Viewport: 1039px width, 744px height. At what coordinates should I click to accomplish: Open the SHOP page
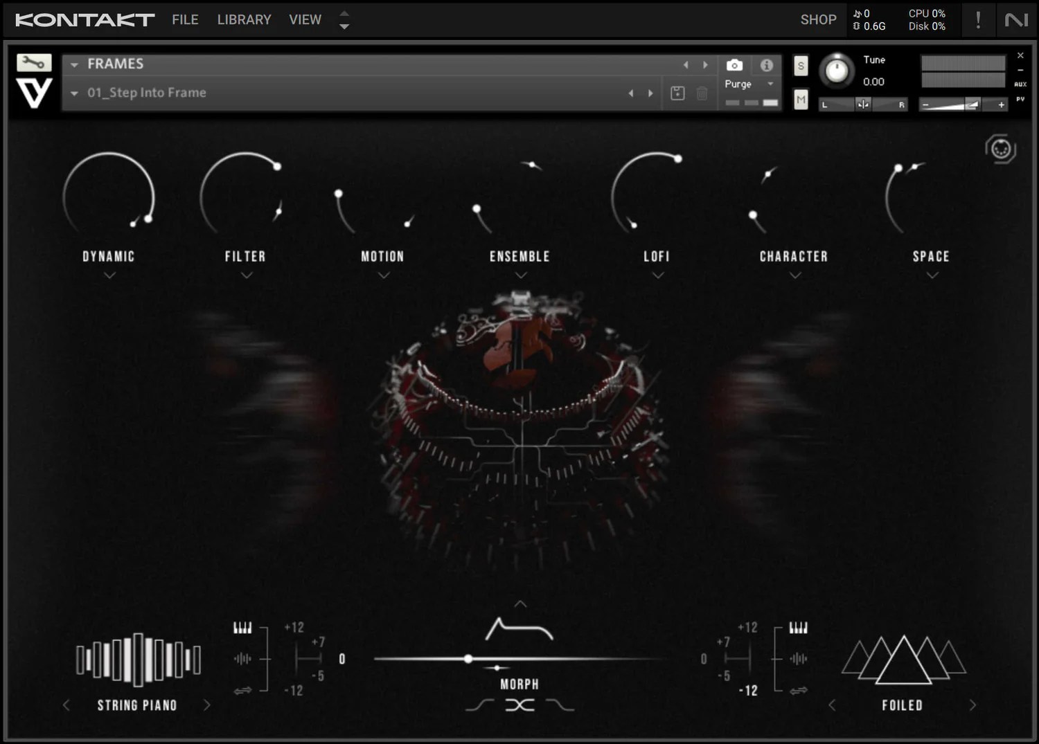click(818, 19)
